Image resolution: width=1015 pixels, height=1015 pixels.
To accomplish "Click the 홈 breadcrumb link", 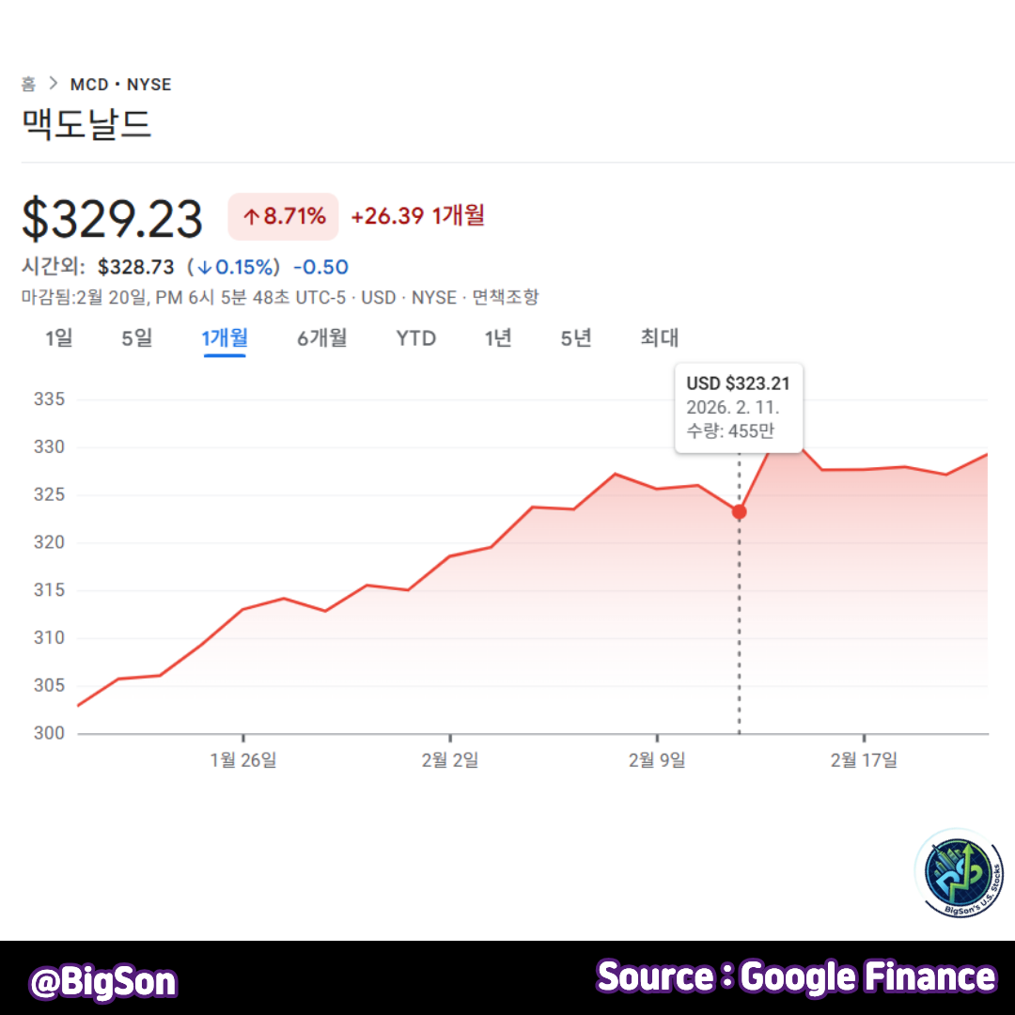I will (x=27, y=84).
